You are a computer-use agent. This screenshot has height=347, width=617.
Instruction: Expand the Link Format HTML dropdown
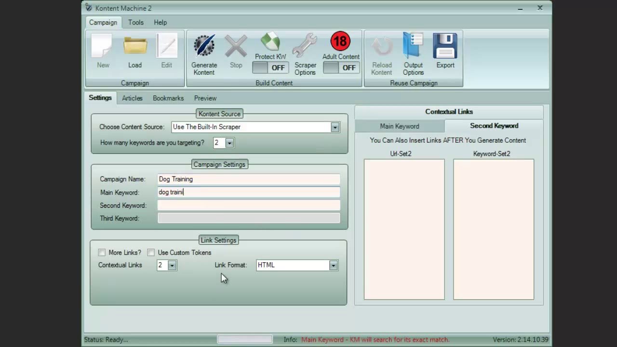point(333,265)
